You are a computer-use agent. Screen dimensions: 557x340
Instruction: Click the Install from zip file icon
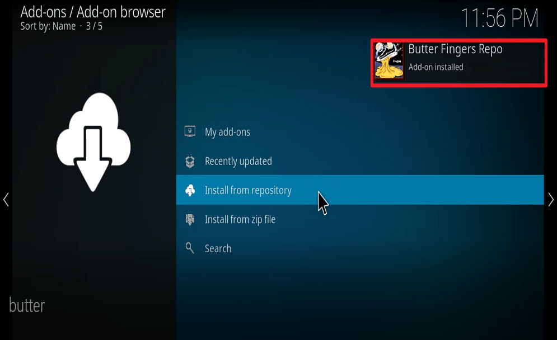click(x=190, y=219)
